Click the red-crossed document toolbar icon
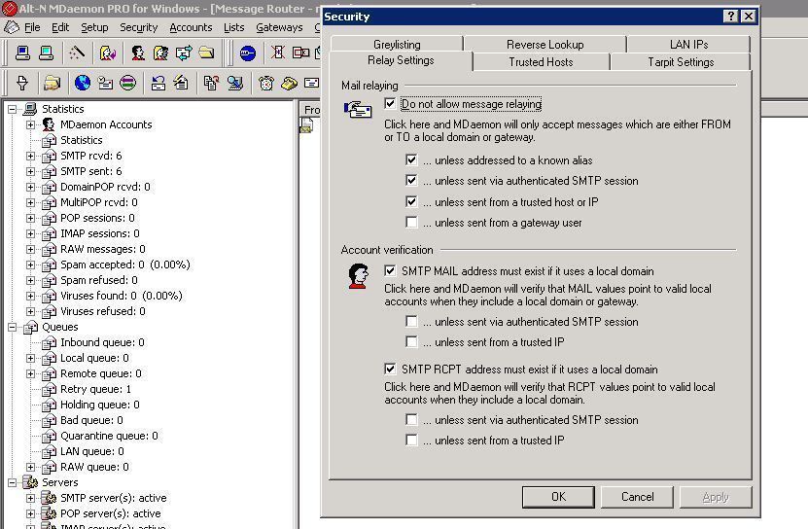This screenshot has height=529, width=808. point(278,53)
